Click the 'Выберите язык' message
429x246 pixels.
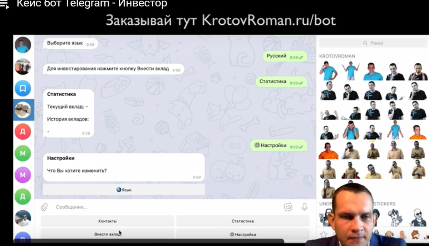(x=71, y=43)
